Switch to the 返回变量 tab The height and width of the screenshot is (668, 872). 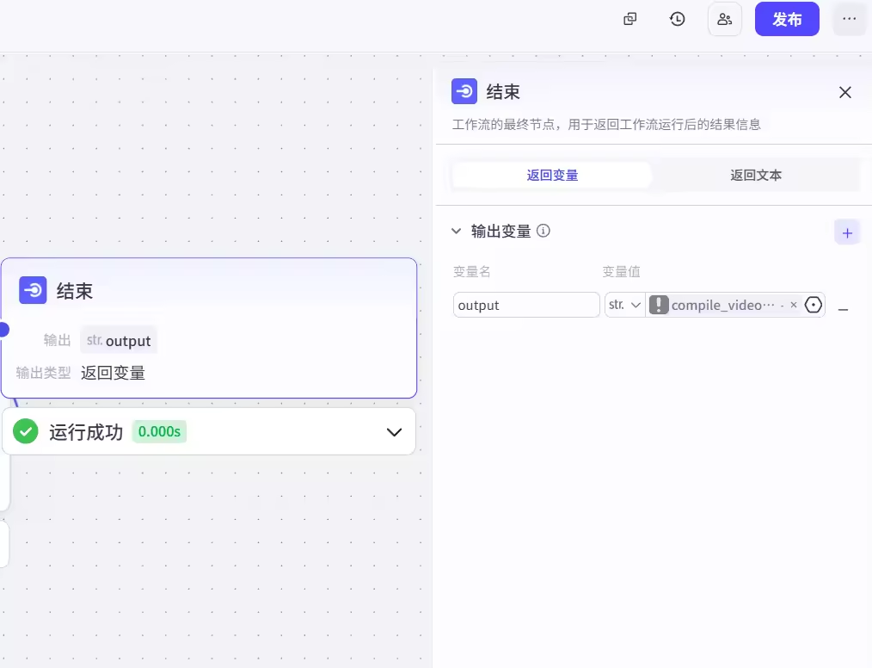552,176
